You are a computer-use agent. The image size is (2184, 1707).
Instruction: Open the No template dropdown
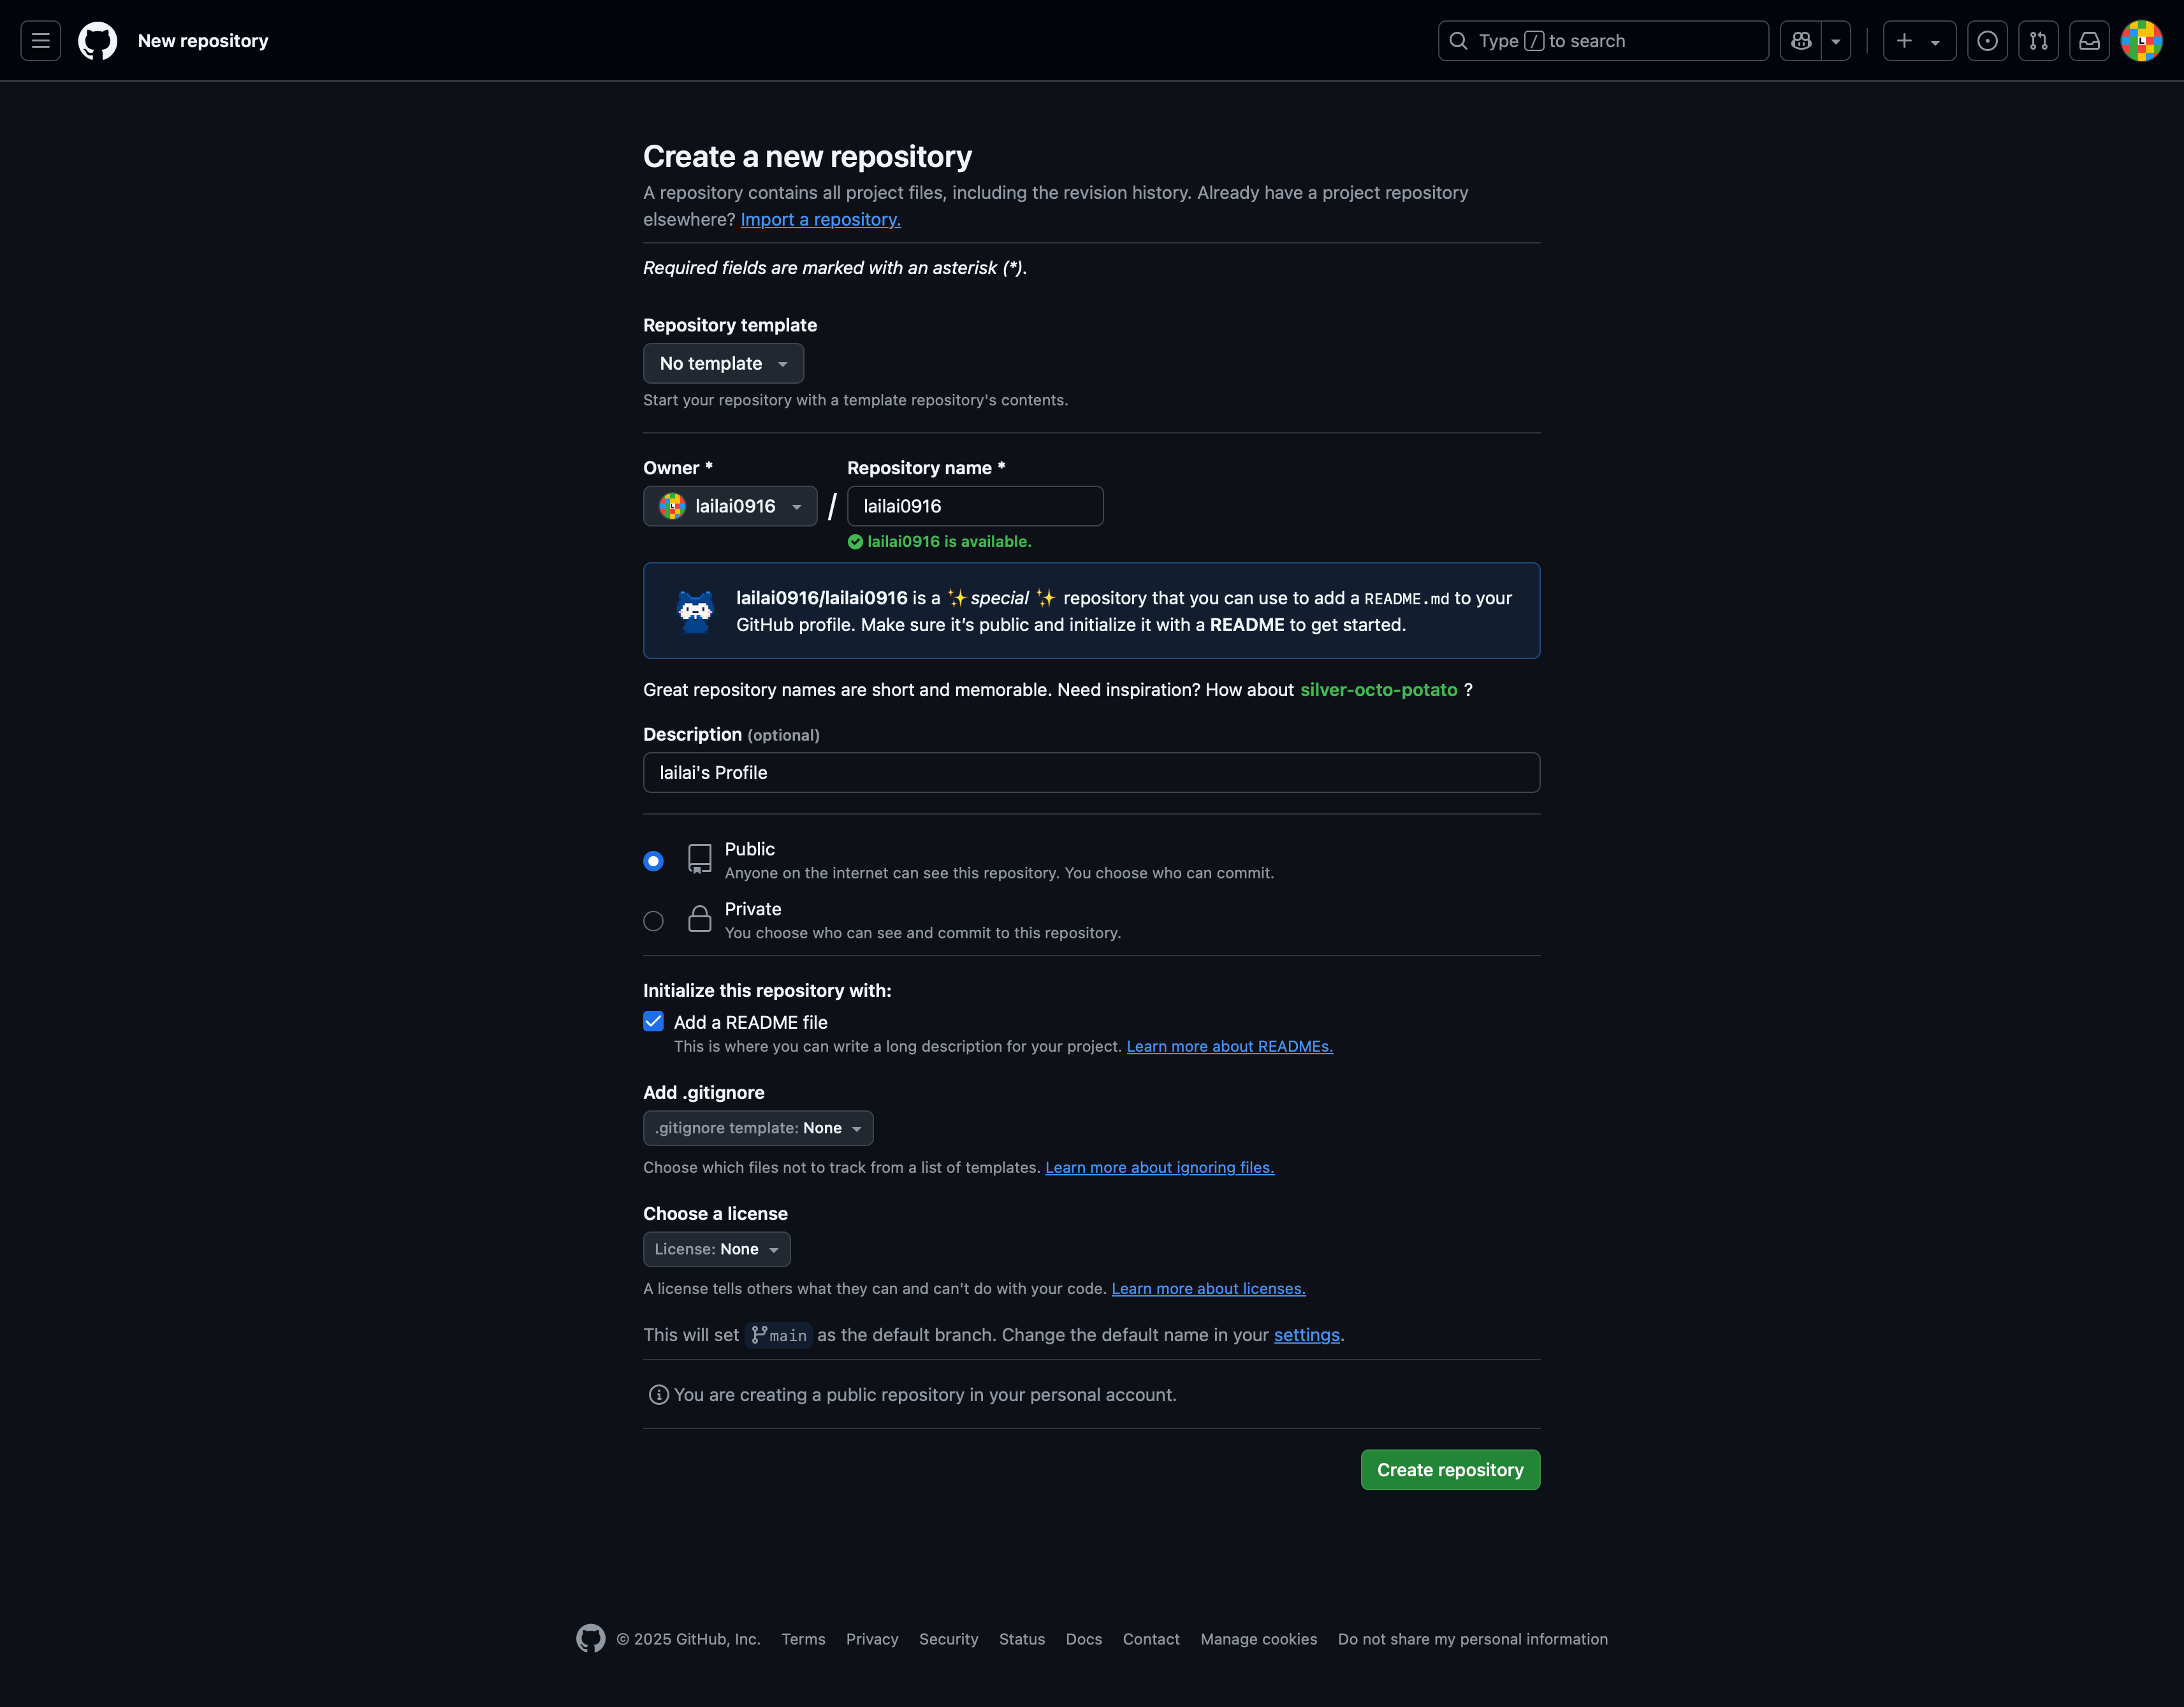[x=723, y=364]
